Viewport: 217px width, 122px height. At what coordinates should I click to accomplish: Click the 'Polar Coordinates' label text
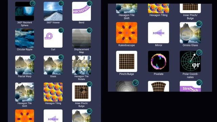coord(190,76)
